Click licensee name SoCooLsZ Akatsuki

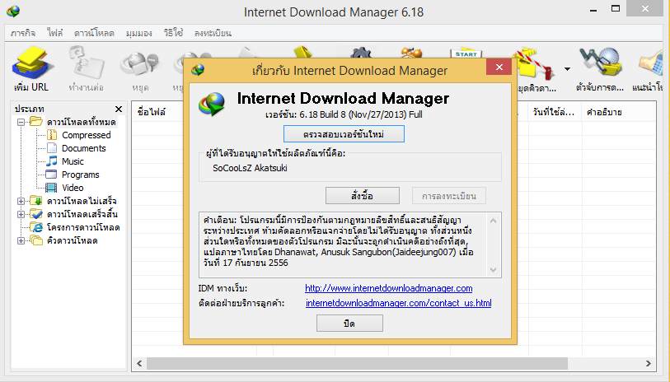250,168
